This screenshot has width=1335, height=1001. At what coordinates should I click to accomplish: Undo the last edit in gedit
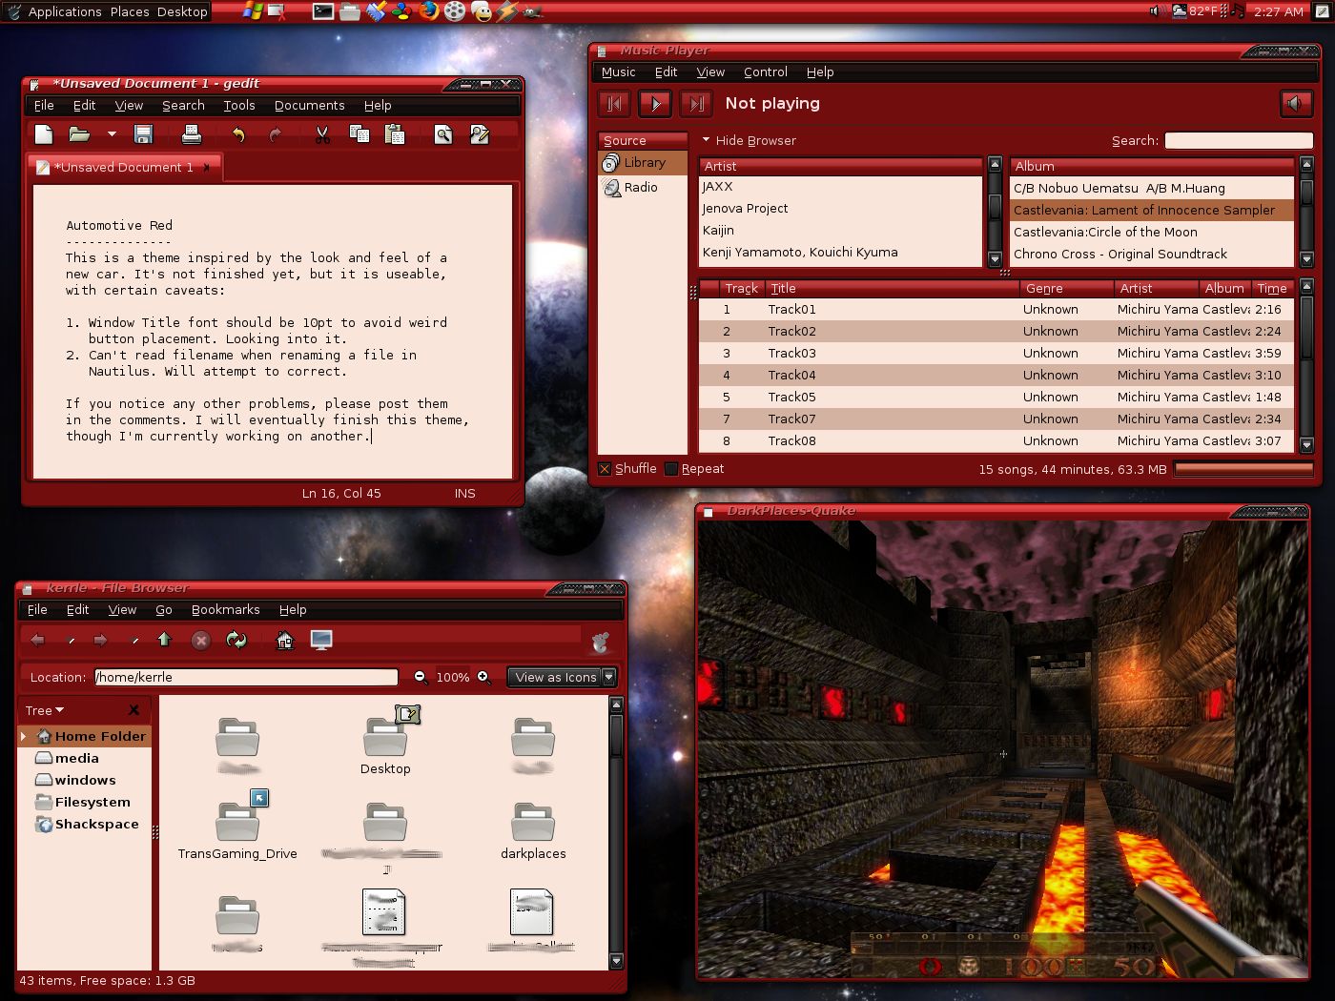tap(238, 134)
